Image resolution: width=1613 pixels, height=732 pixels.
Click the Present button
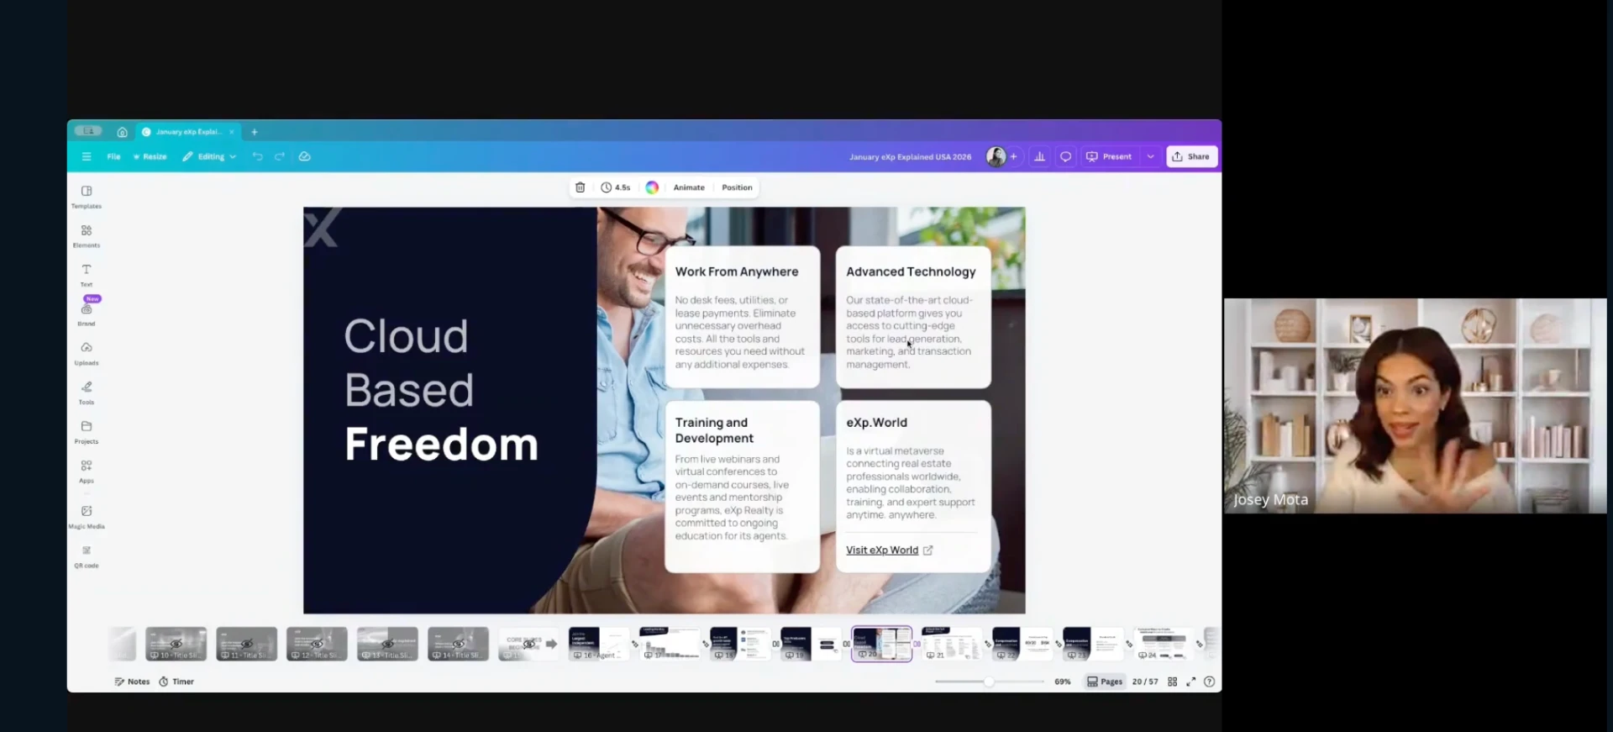[1109, 156]
